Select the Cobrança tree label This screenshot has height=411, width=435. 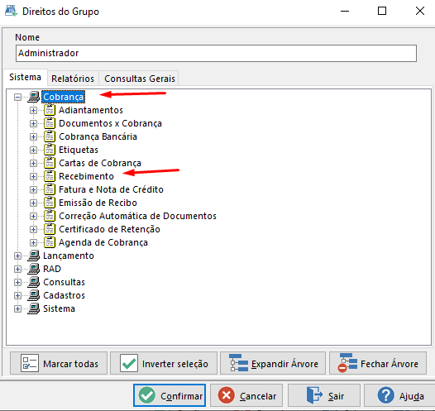pyautogui.click(x=64, y=97)
